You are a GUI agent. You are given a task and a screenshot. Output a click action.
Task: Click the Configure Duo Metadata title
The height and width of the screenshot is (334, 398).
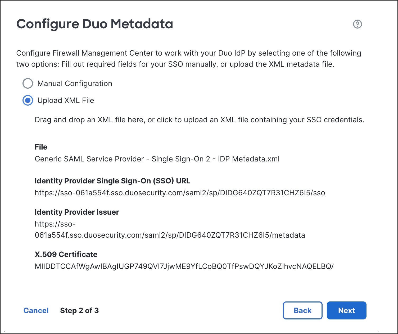tap(95, 24)
